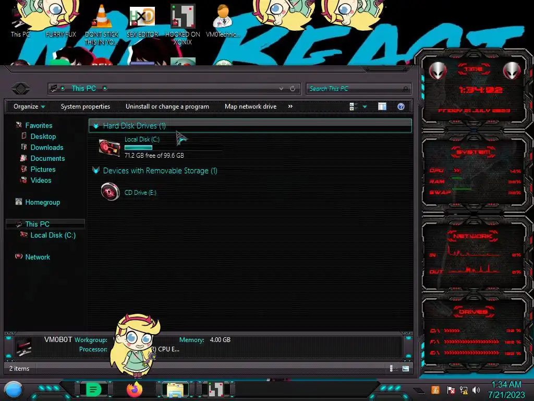Screen dimensions: 534x401
Task: Show more toolbar commands chevron
Action: pos(290,107)
